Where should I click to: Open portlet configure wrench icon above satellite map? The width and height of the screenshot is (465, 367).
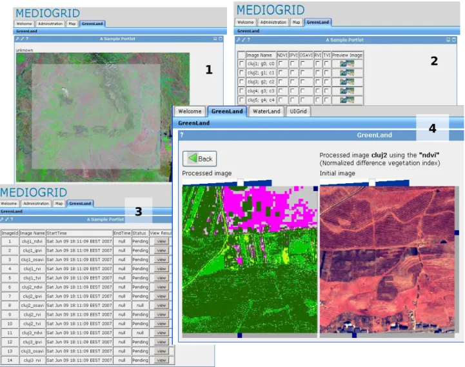[x=17, y=39]
